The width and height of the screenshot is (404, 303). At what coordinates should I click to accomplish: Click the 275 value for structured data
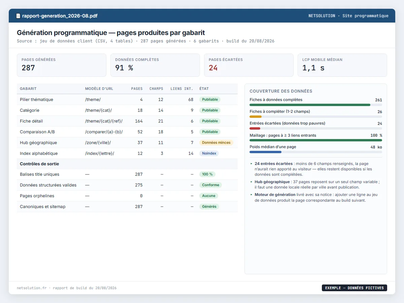tap(139, 185)
